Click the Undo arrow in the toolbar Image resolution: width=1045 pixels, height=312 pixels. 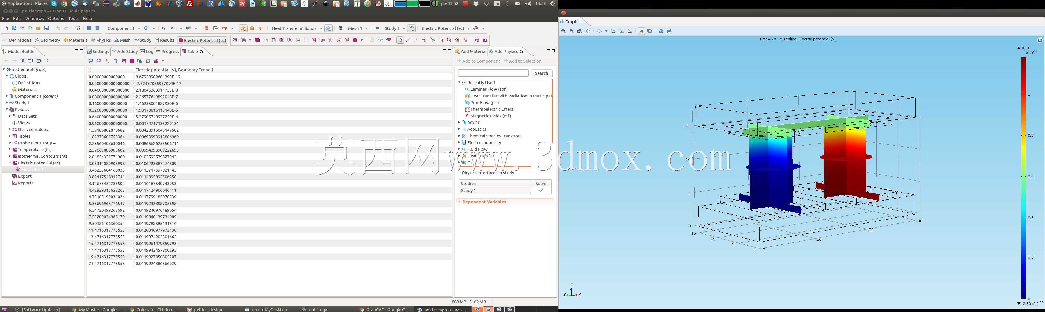(58, 28)
